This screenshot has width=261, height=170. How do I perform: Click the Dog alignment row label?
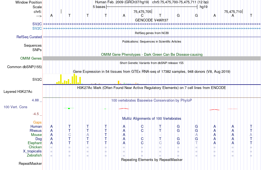click(38, 139)
